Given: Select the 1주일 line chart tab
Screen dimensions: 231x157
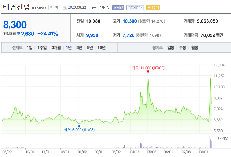Looking at the screenshot, I should (42, 47).
